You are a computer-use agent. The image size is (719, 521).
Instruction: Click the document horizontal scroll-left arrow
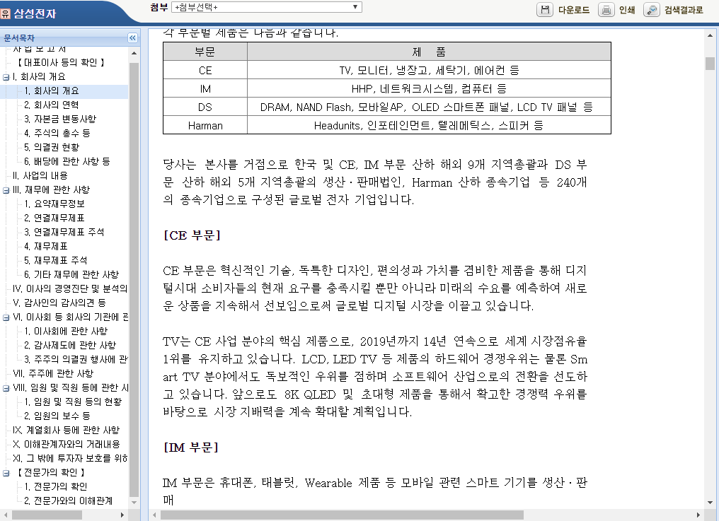click(x=154, y=515)
